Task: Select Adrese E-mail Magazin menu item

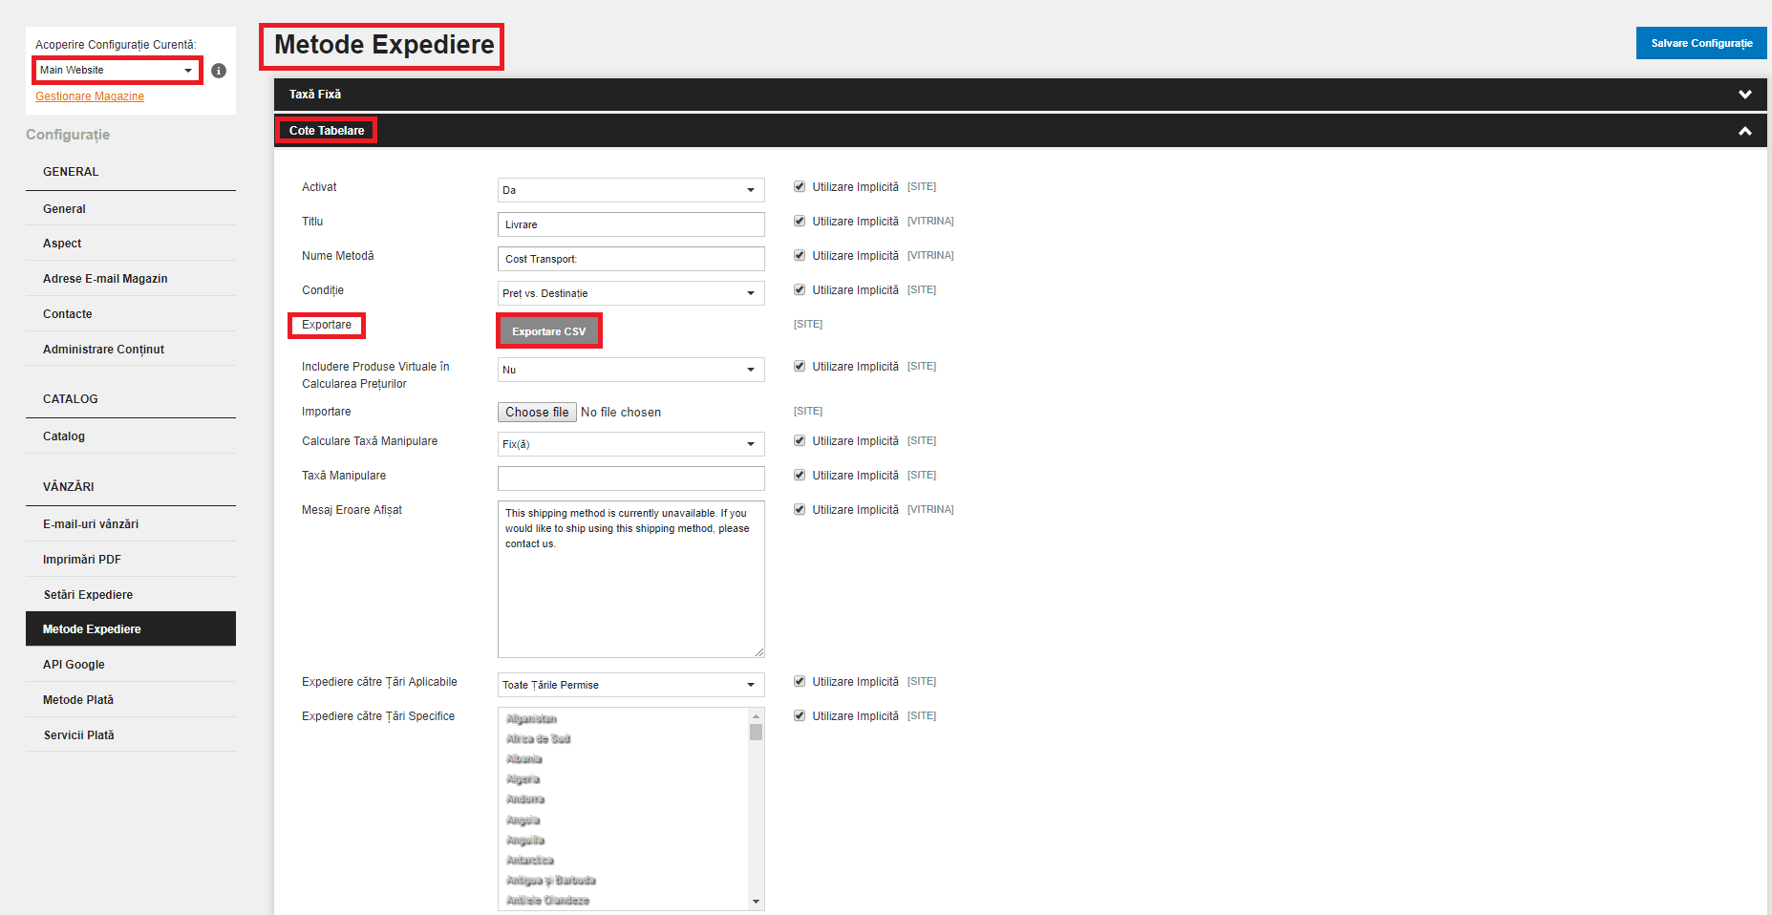Action: tap(131, 279)
